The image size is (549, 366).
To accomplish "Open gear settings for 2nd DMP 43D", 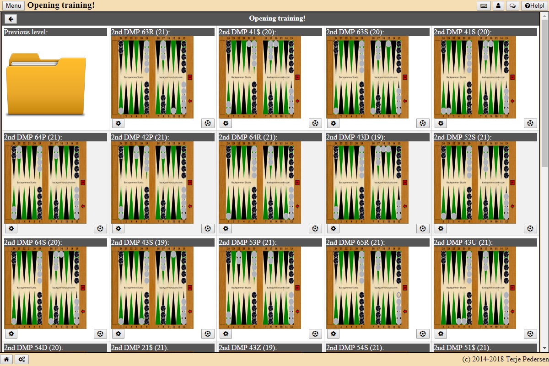I will coord(334,228).
